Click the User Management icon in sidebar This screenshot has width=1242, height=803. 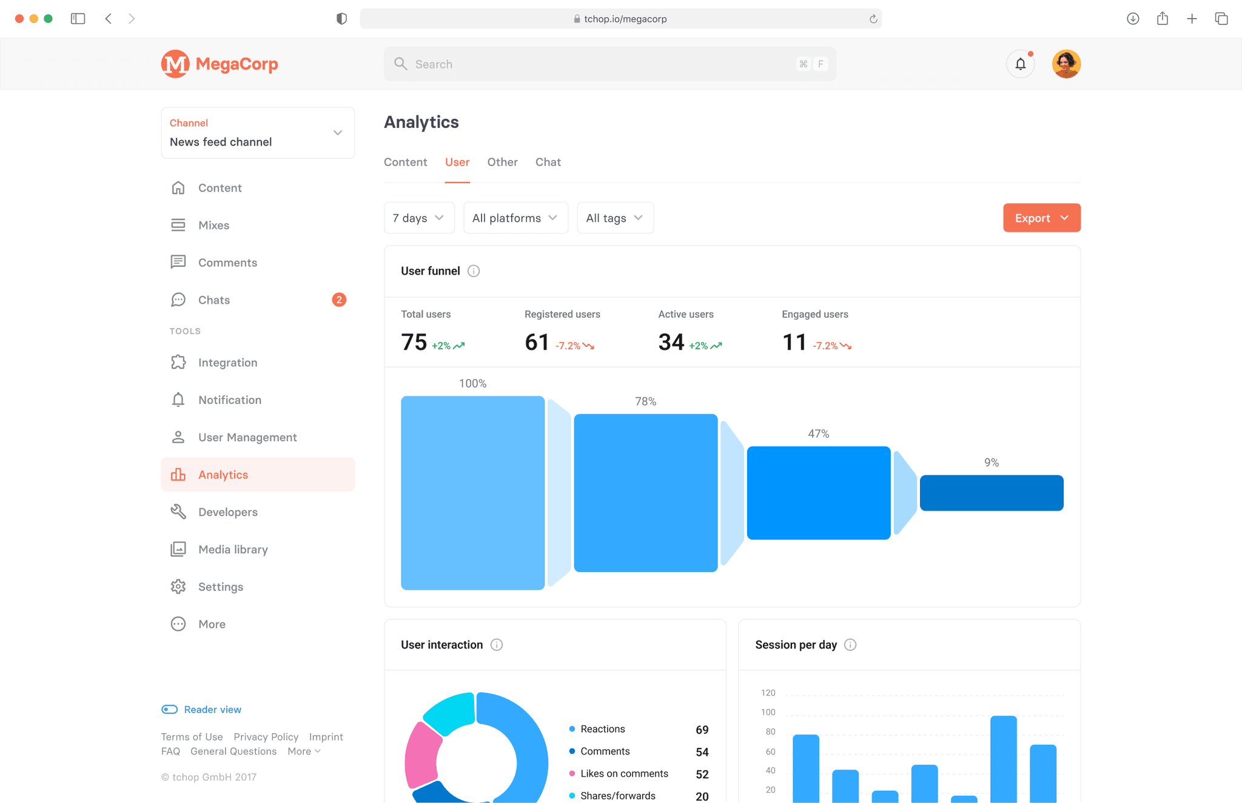(x=178, y=436)
